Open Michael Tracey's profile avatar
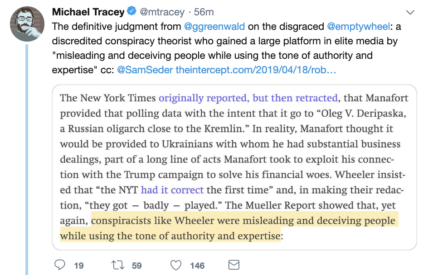 (x=27, y=24)
